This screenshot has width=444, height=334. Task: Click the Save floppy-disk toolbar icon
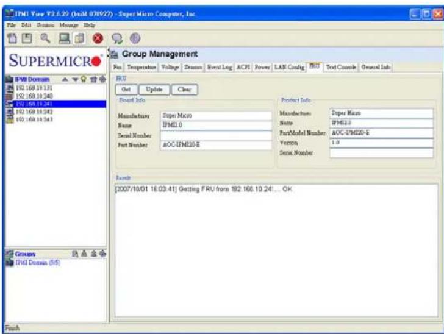point(27,38)
